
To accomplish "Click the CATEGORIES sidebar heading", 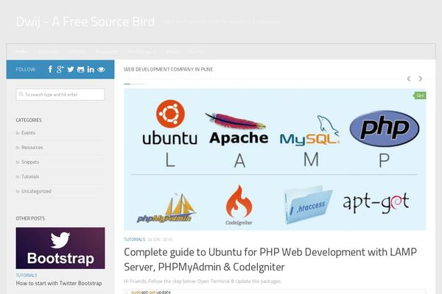I will 29,120.
